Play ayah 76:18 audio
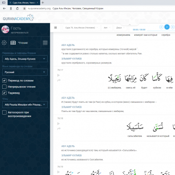The image size is (175, 175). [59, 124]
